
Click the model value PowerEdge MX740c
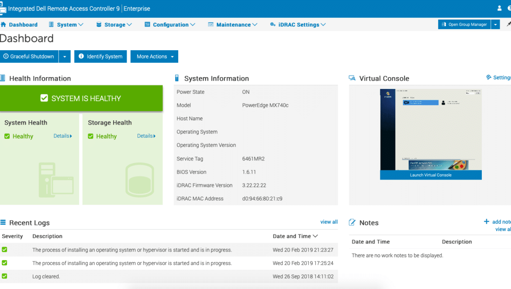click(265, 105)
